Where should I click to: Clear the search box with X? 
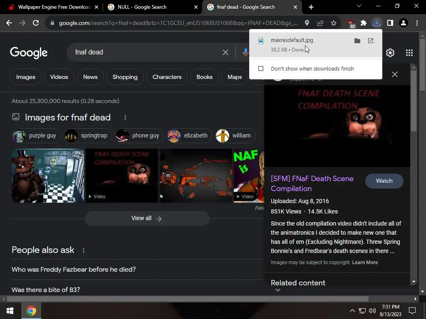[225, 52]
